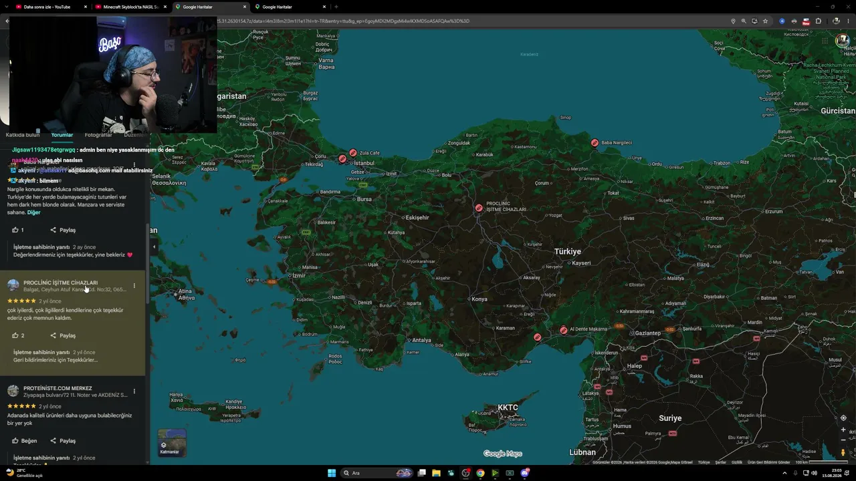Image resolution: width=856 pixels, height=481 pixels.
Task: Zoom out on the map
Action: pos(843,440)
